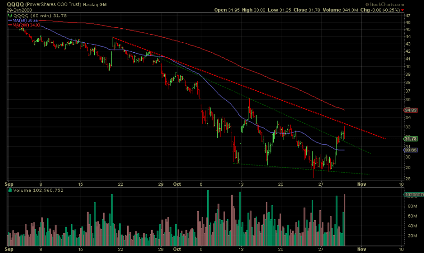Click the 29 label on price axis
Screen dimensions: 424x253
click(x=408, y=168)
